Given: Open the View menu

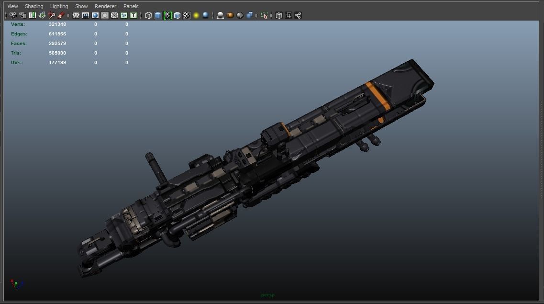Looking at the screenshot, I should coord(12,6).
